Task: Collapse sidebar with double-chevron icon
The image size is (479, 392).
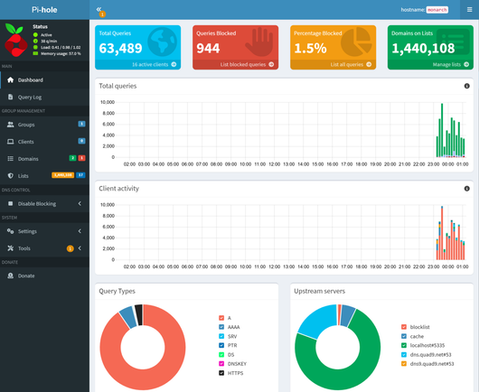Action: [99, 9]
